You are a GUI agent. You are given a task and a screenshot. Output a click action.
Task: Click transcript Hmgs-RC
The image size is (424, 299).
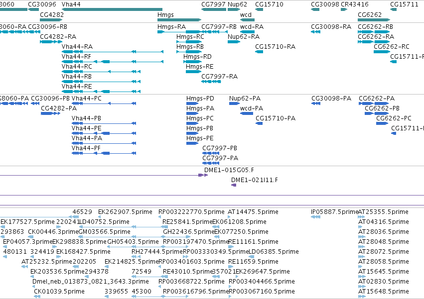(190, 37)
